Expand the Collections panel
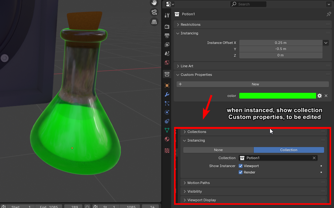334x208 pixels. 185,132
